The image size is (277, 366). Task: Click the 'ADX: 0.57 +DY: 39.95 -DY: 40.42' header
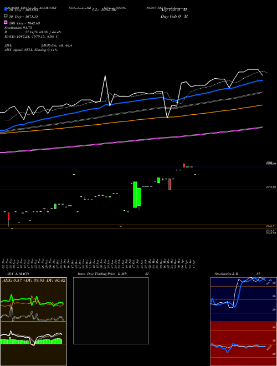(x=34, y=280)
